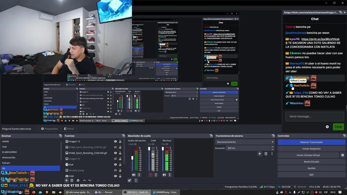The height and width of the screenshot is (195, 347).
Task: Adjust the Mic/Aux volume slider
Action: pos(163,149)
